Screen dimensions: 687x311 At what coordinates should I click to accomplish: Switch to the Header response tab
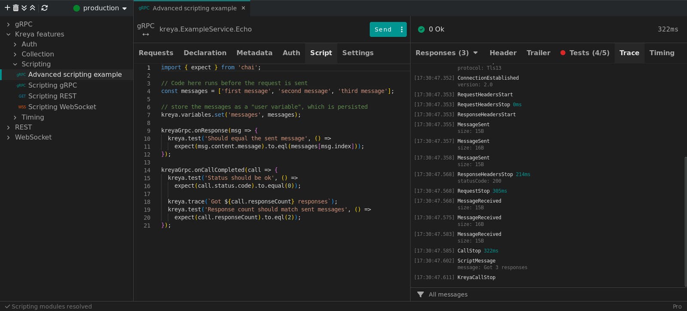click(x=503, y=53)
